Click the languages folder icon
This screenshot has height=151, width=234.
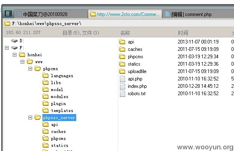pyautogui.click(x=45, y=75)
